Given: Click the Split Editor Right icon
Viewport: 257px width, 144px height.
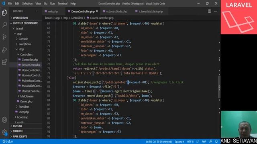Looking at the screenshot, I should tap(210, 11).
